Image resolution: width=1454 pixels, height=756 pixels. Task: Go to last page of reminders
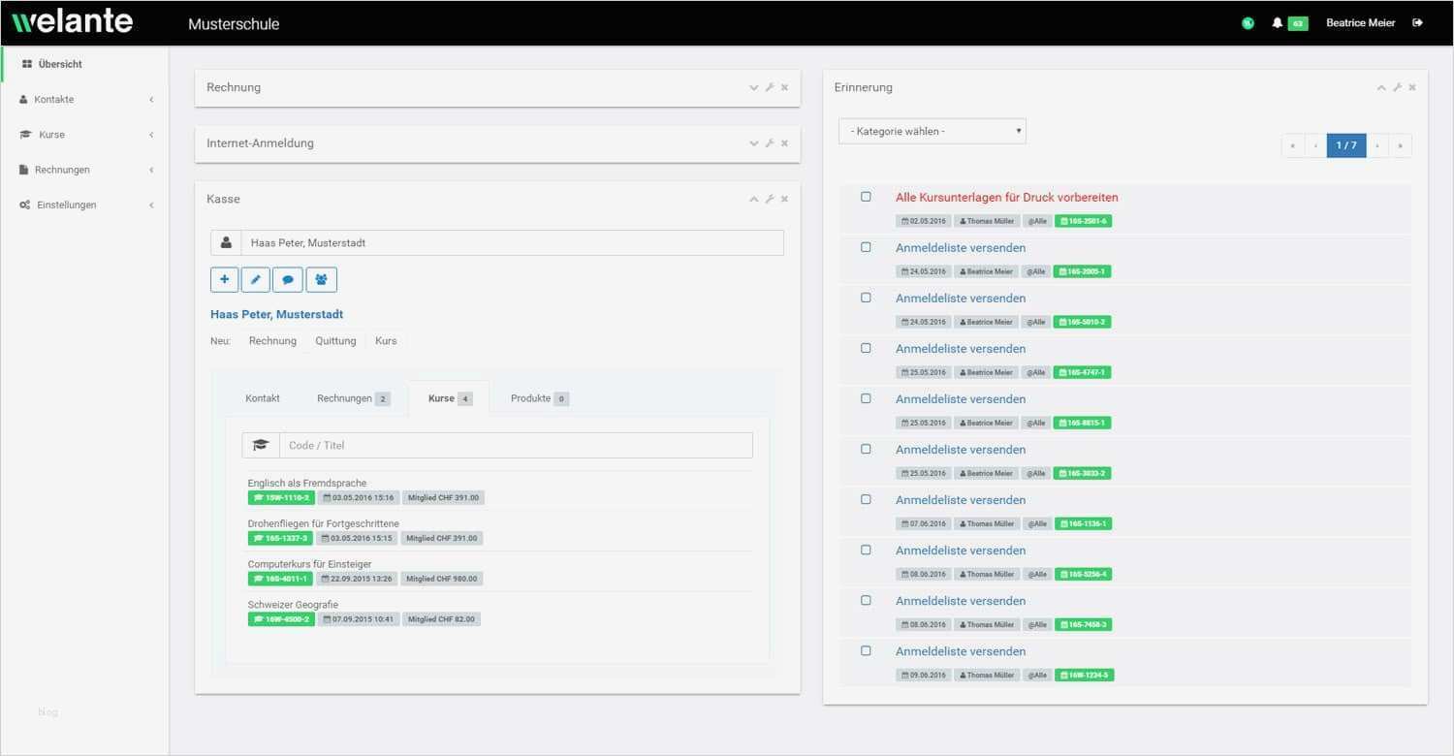1400,145
